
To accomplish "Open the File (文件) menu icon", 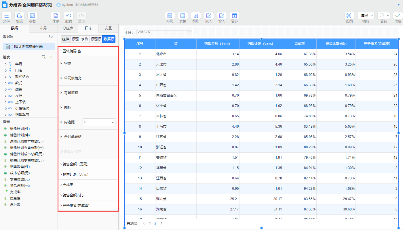I will pos(6,16).
